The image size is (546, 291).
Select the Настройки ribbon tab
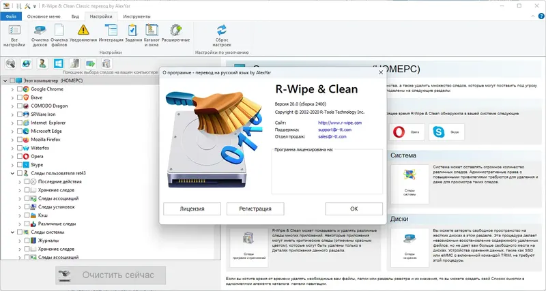coord(101,16)
